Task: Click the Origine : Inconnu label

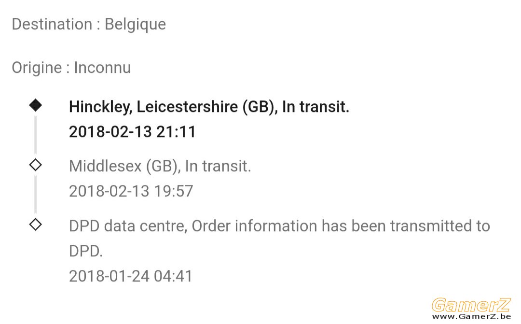Action: pos(71,68)
